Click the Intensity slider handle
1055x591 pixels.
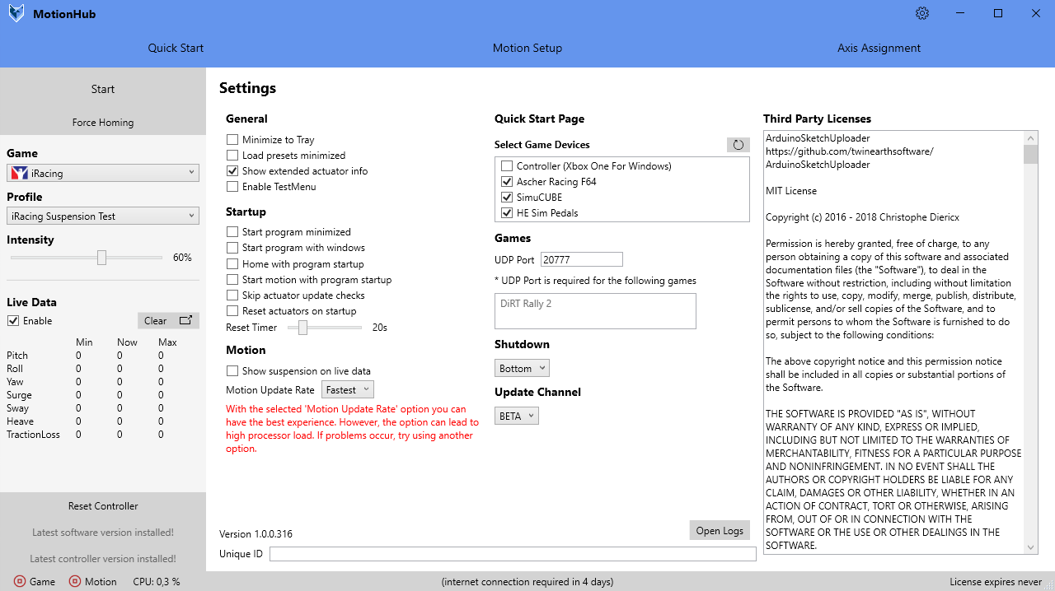(x=101, y=258)
